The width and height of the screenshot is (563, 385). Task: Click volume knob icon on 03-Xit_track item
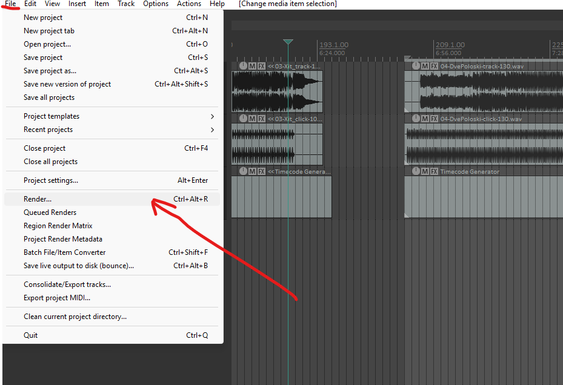point(243,65)
